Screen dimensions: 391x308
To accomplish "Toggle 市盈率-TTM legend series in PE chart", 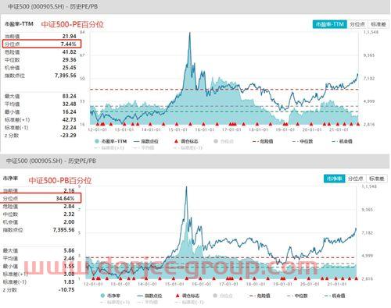I will pos(111,141).
